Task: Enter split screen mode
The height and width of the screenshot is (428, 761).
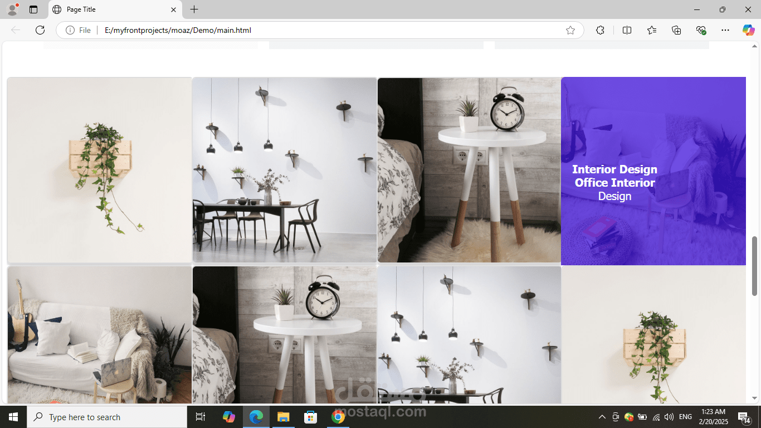Action: [x=627, y=30]
